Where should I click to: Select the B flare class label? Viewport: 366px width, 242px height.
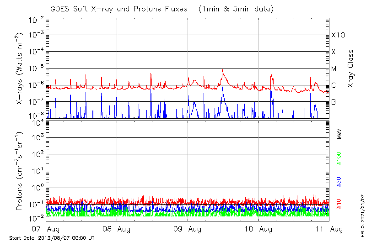click(x=334, y=102)
